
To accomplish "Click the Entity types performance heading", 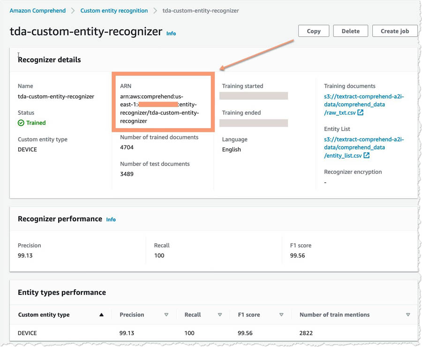I will [62, 293].
